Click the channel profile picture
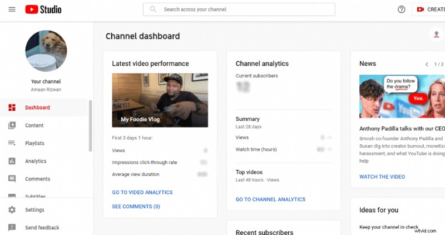This screenshot has width=445, height=235. (46, 51)
